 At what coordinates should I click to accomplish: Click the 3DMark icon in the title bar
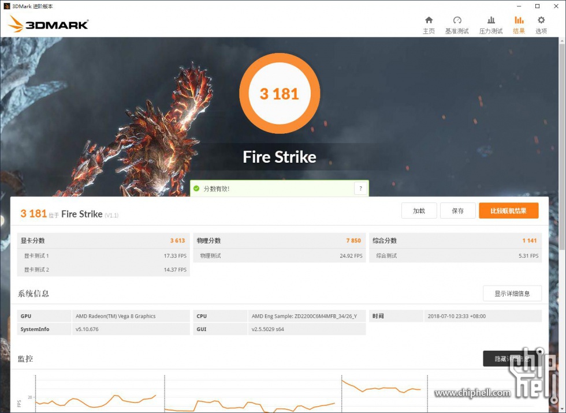click(6, 6)
